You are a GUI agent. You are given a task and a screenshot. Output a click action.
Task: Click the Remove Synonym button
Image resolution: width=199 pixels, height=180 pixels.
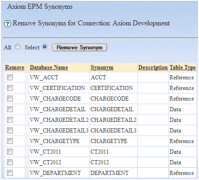click(x=80, y=48)
